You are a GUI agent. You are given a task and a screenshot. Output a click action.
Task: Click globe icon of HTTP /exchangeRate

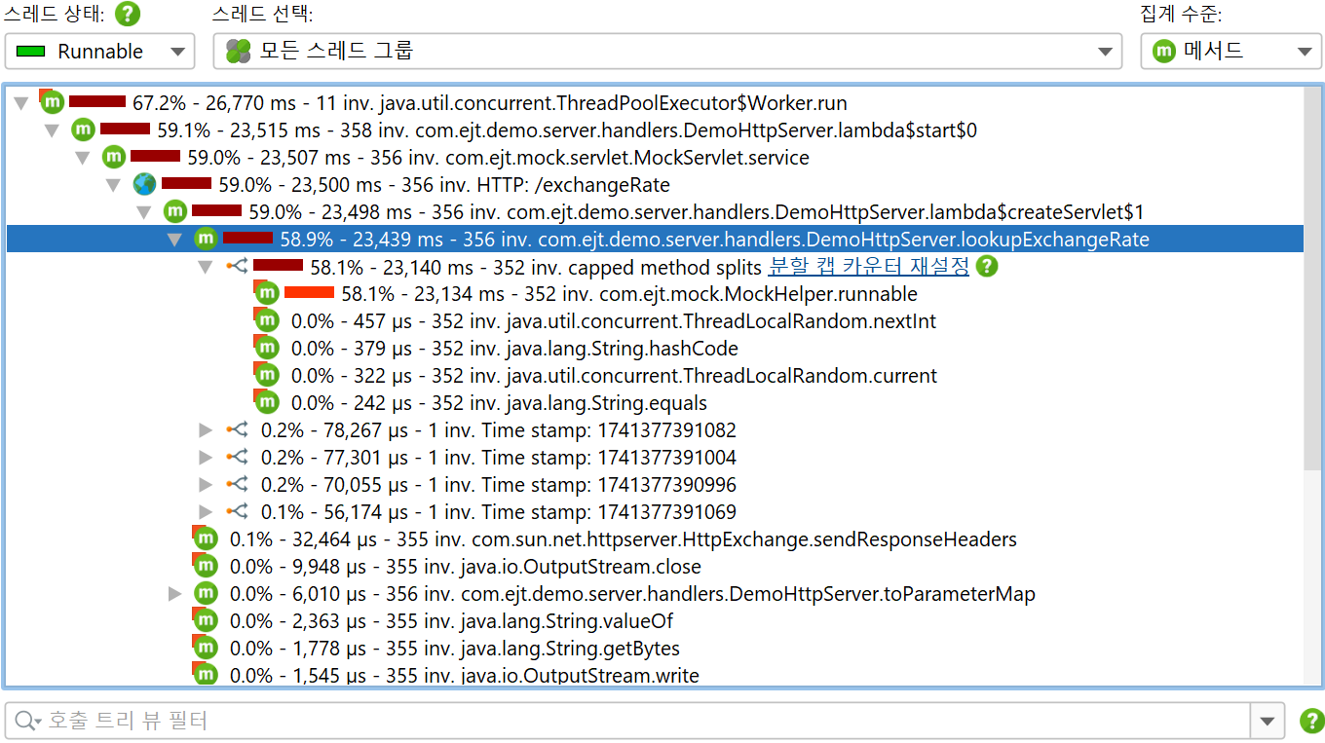[144, 184]
